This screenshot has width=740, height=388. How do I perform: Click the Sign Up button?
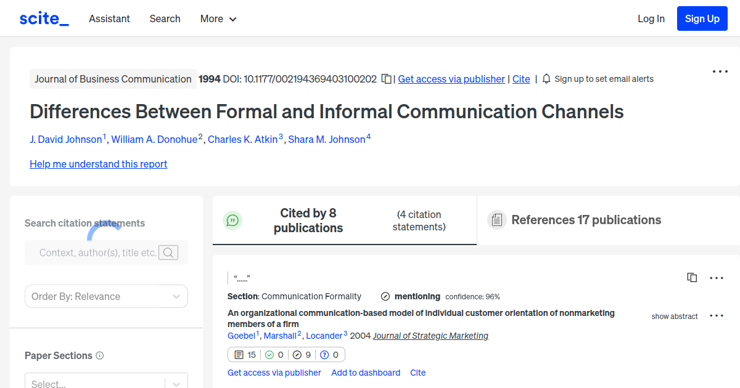coord(702,18)
